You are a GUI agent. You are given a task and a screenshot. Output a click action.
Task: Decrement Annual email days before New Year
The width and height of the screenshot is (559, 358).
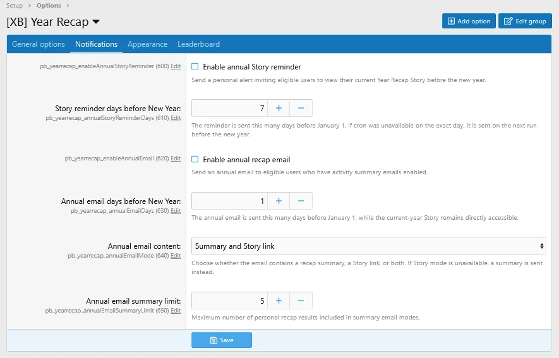pos(301,201)
